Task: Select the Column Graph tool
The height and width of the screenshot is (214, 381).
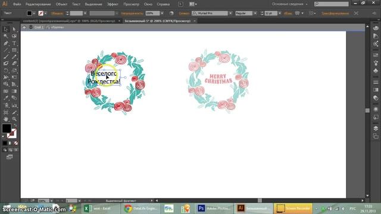Action: click(14, 105)
